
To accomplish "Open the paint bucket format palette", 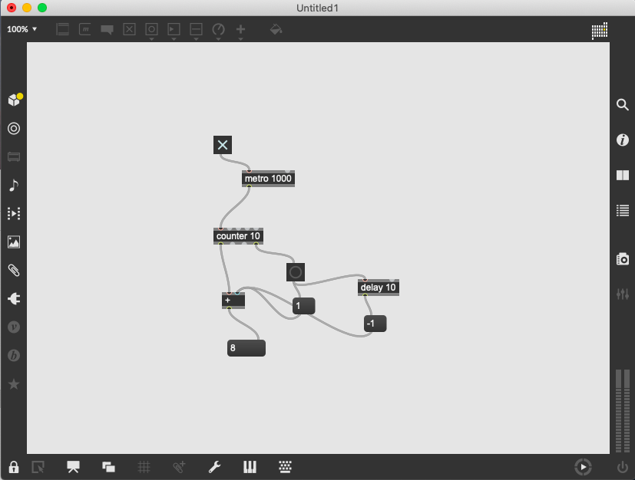I will (276, 29).
